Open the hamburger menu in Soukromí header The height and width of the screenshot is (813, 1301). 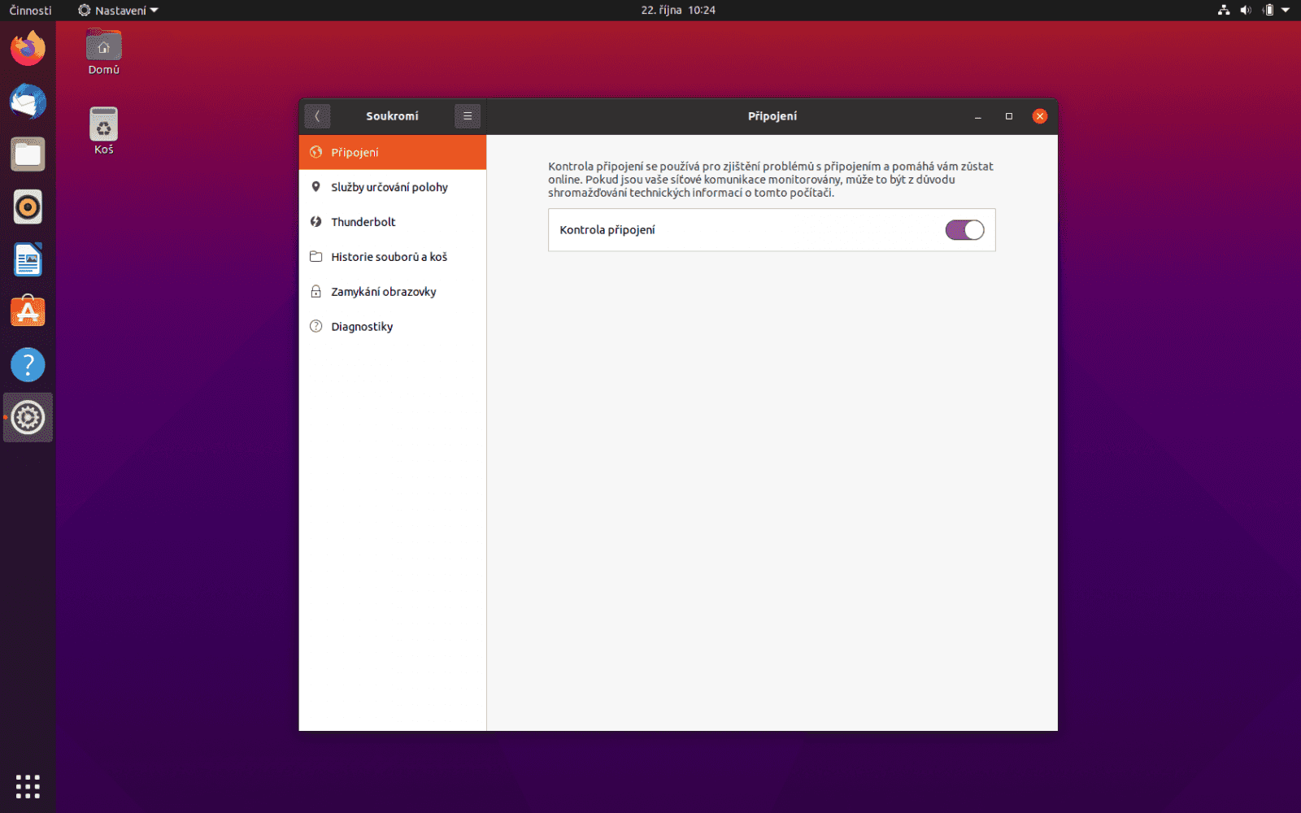click(467, 115)
